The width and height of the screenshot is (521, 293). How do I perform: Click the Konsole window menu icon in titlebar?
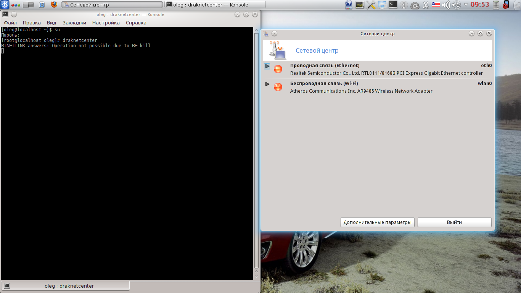[x=5, y=14]
